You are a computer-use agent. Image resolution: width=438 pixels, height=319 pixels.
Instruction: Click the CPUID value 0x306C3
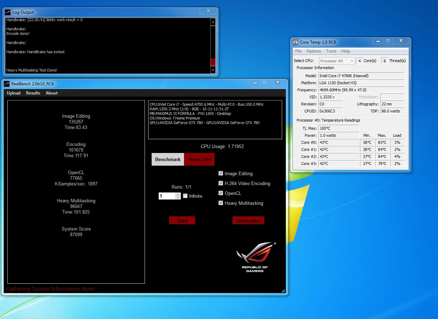[330, 111]
